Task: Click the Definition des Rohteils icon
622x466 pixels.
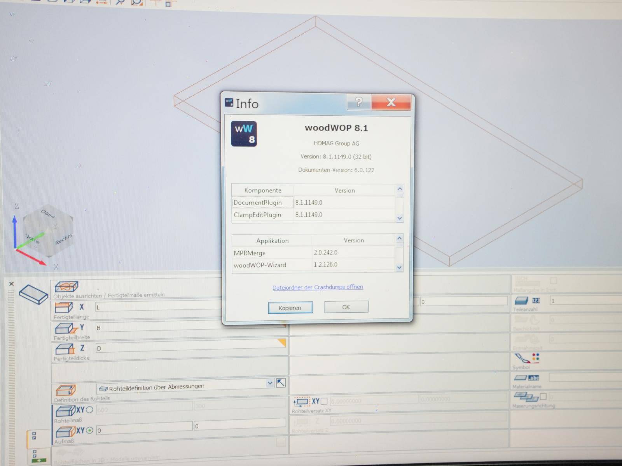Action: click(66, 390)
